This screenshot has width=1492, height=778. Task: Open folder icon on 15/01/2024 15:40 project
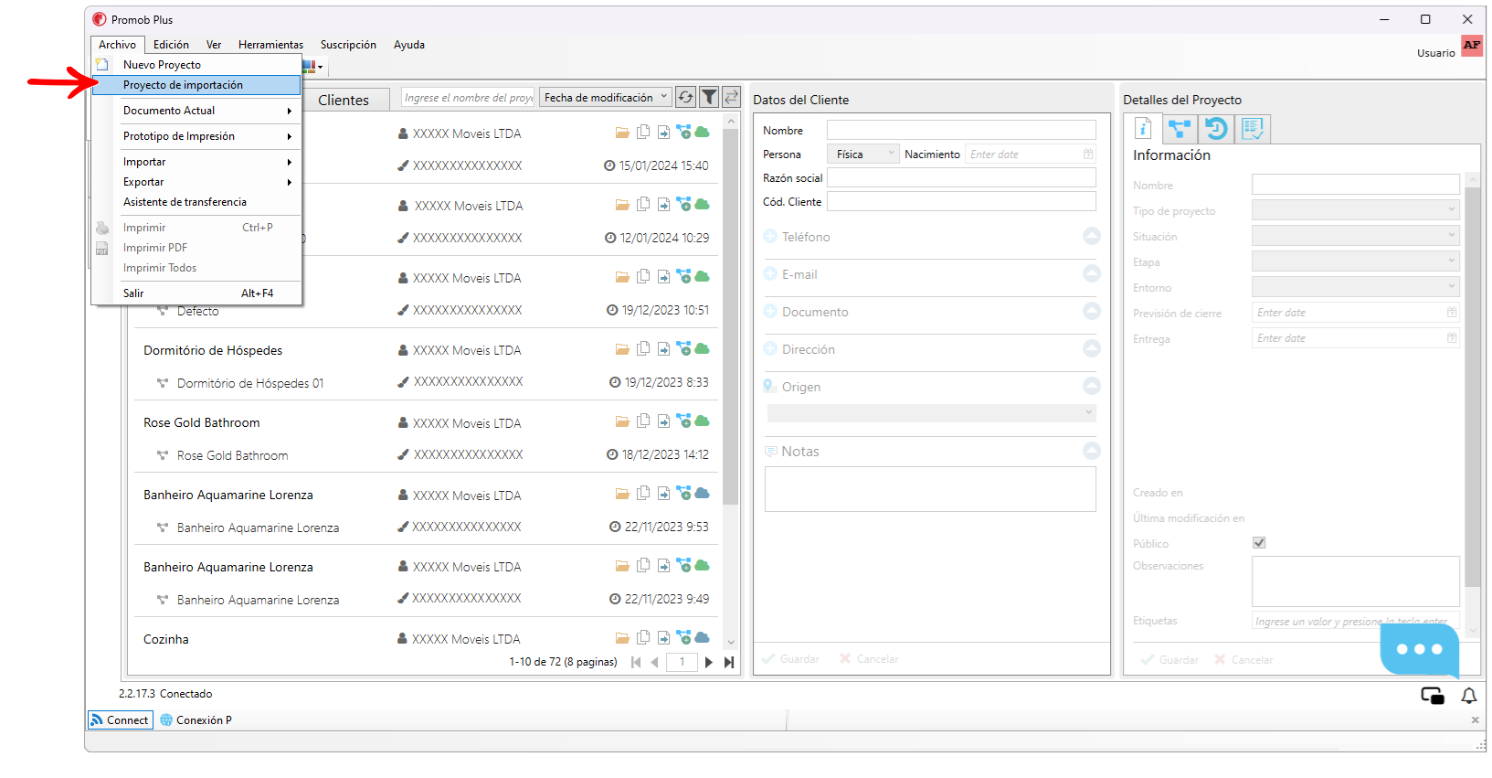pos(622,133)
